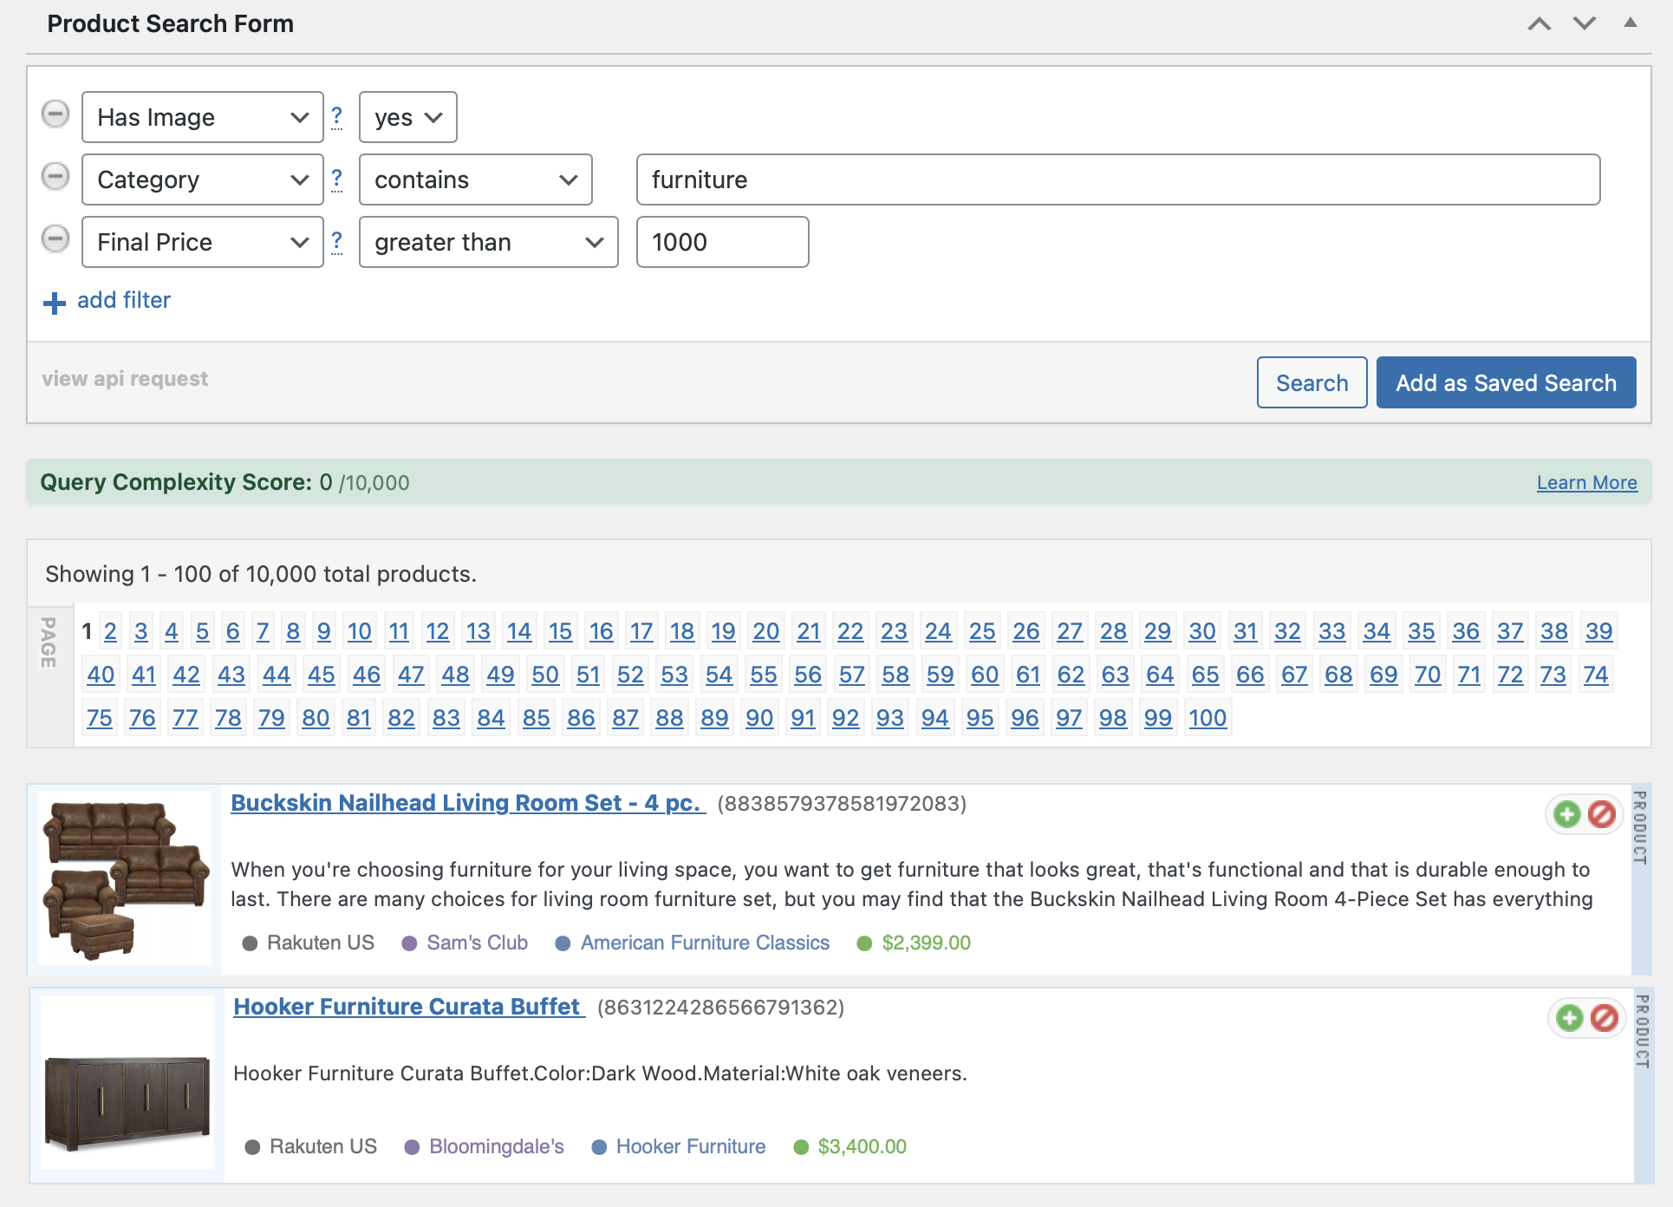Image resolution: width=1673 pixels, height=1207 pixels.
Task: Jump to results page 100
Action: click(x=1208, y=718)
